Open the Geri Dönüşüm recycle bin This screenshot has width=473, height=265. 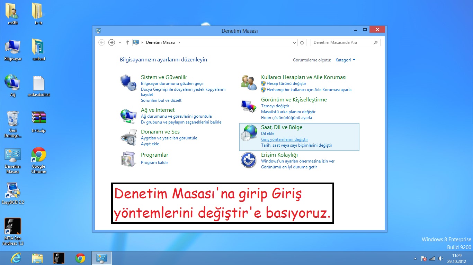coord(13,124)
